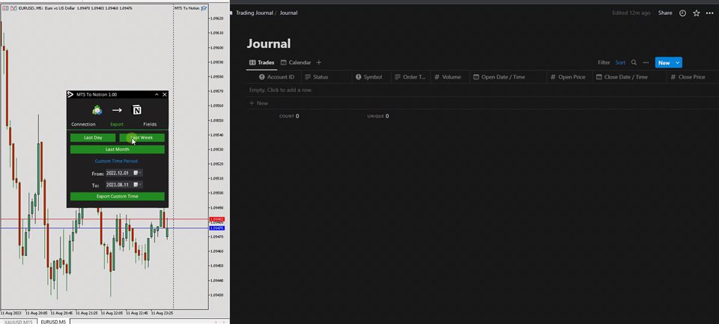Click the expert advisor icon beside MT5 To Notion
The height and width of the screenshot is (324, 719).
tap(204, 8)
